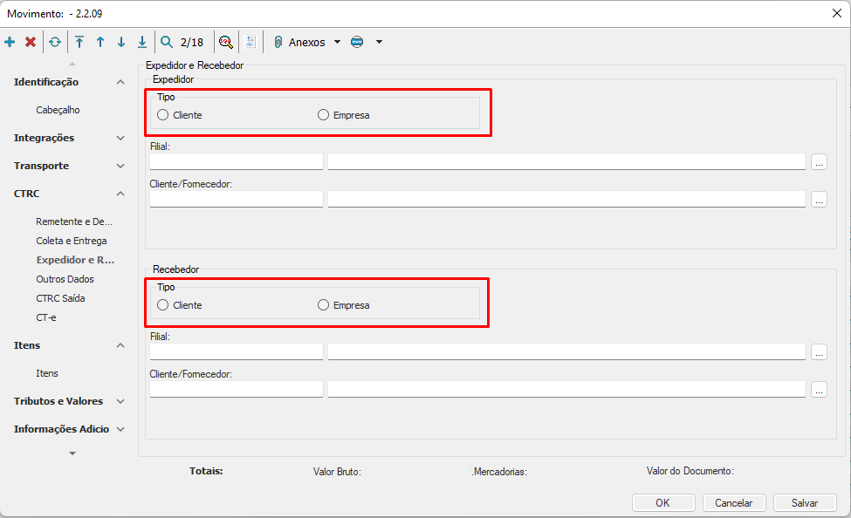Screen dimensions: 851x518
Task: Click the OK button
Action: pyautogui.click(x=663, y=503)
